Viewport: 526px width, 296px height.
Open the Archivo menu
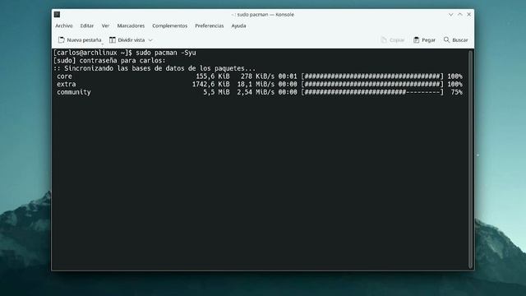[64, 25]
